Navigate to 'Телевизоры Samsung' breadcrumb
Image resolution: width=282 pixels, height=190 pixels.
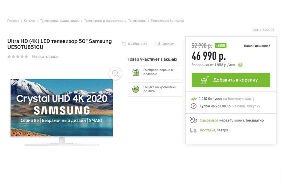[167, 21]
